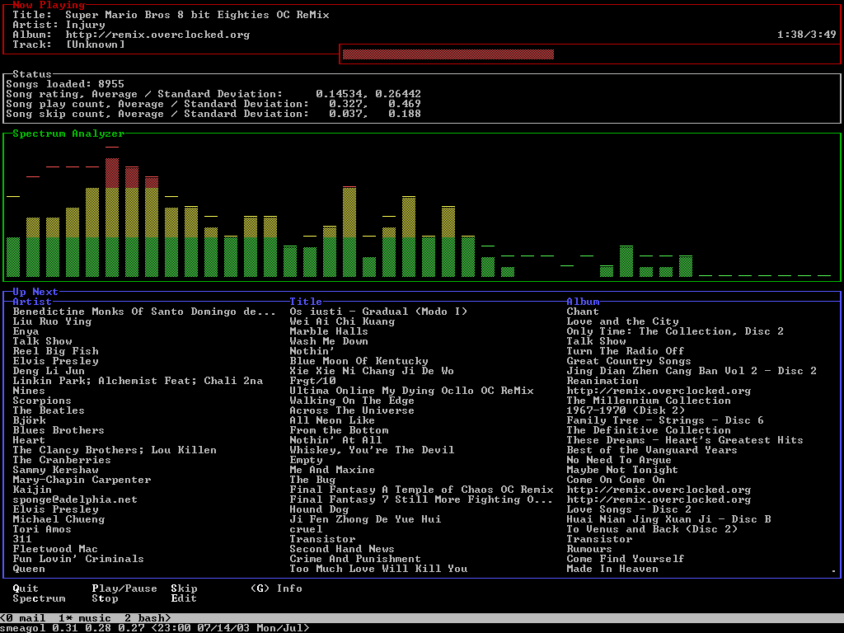
Task: Toggle the Spectrum display
Action: click(39, 598)
